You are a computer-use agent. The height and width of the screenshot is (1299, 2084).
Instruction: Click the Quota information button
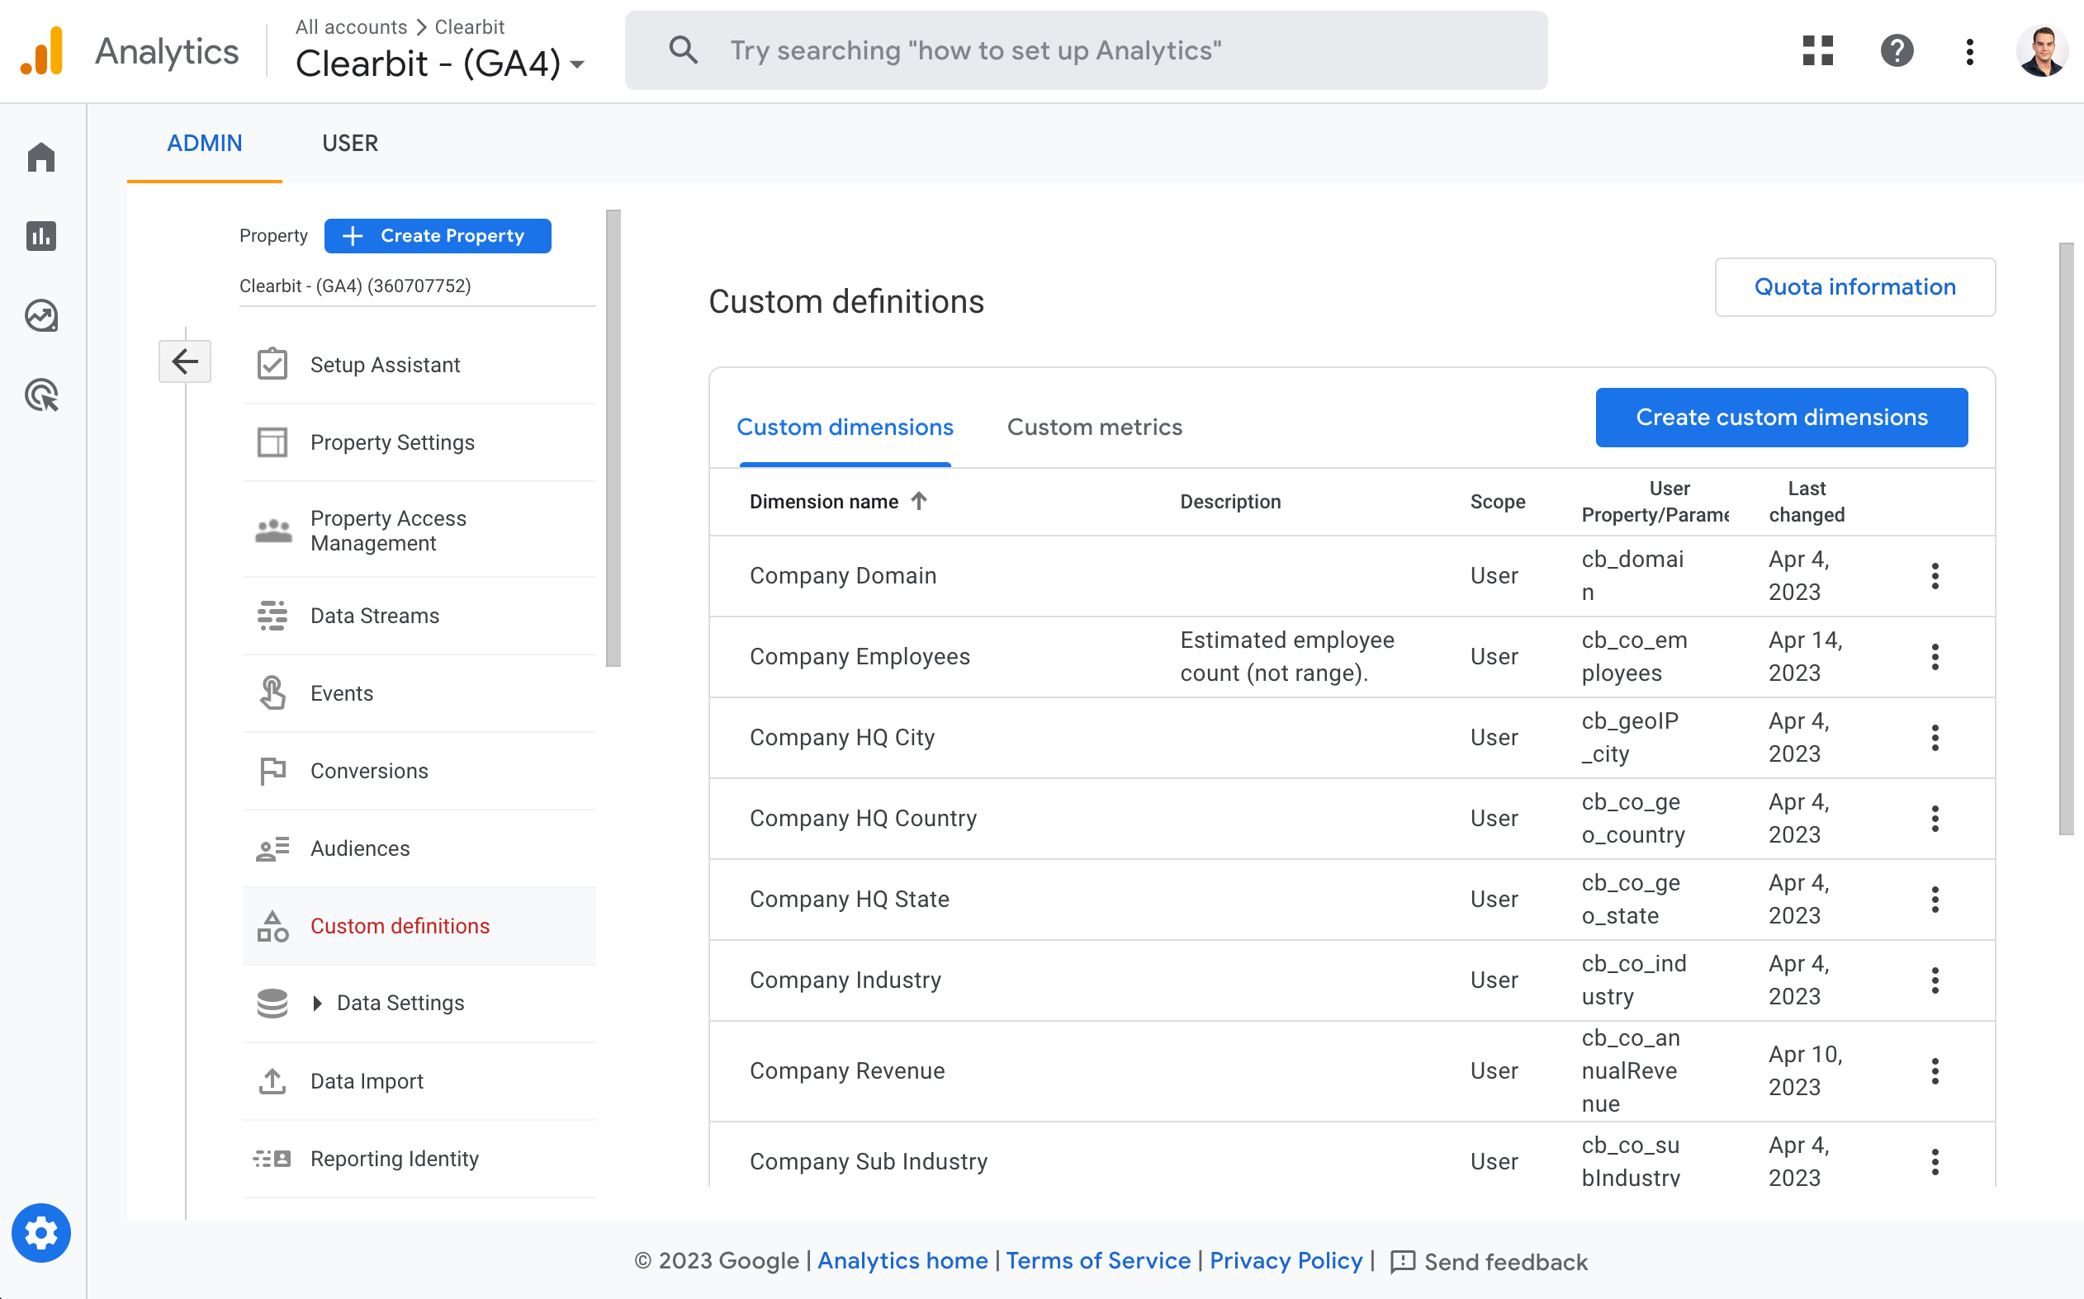(x=1854, y=287)
